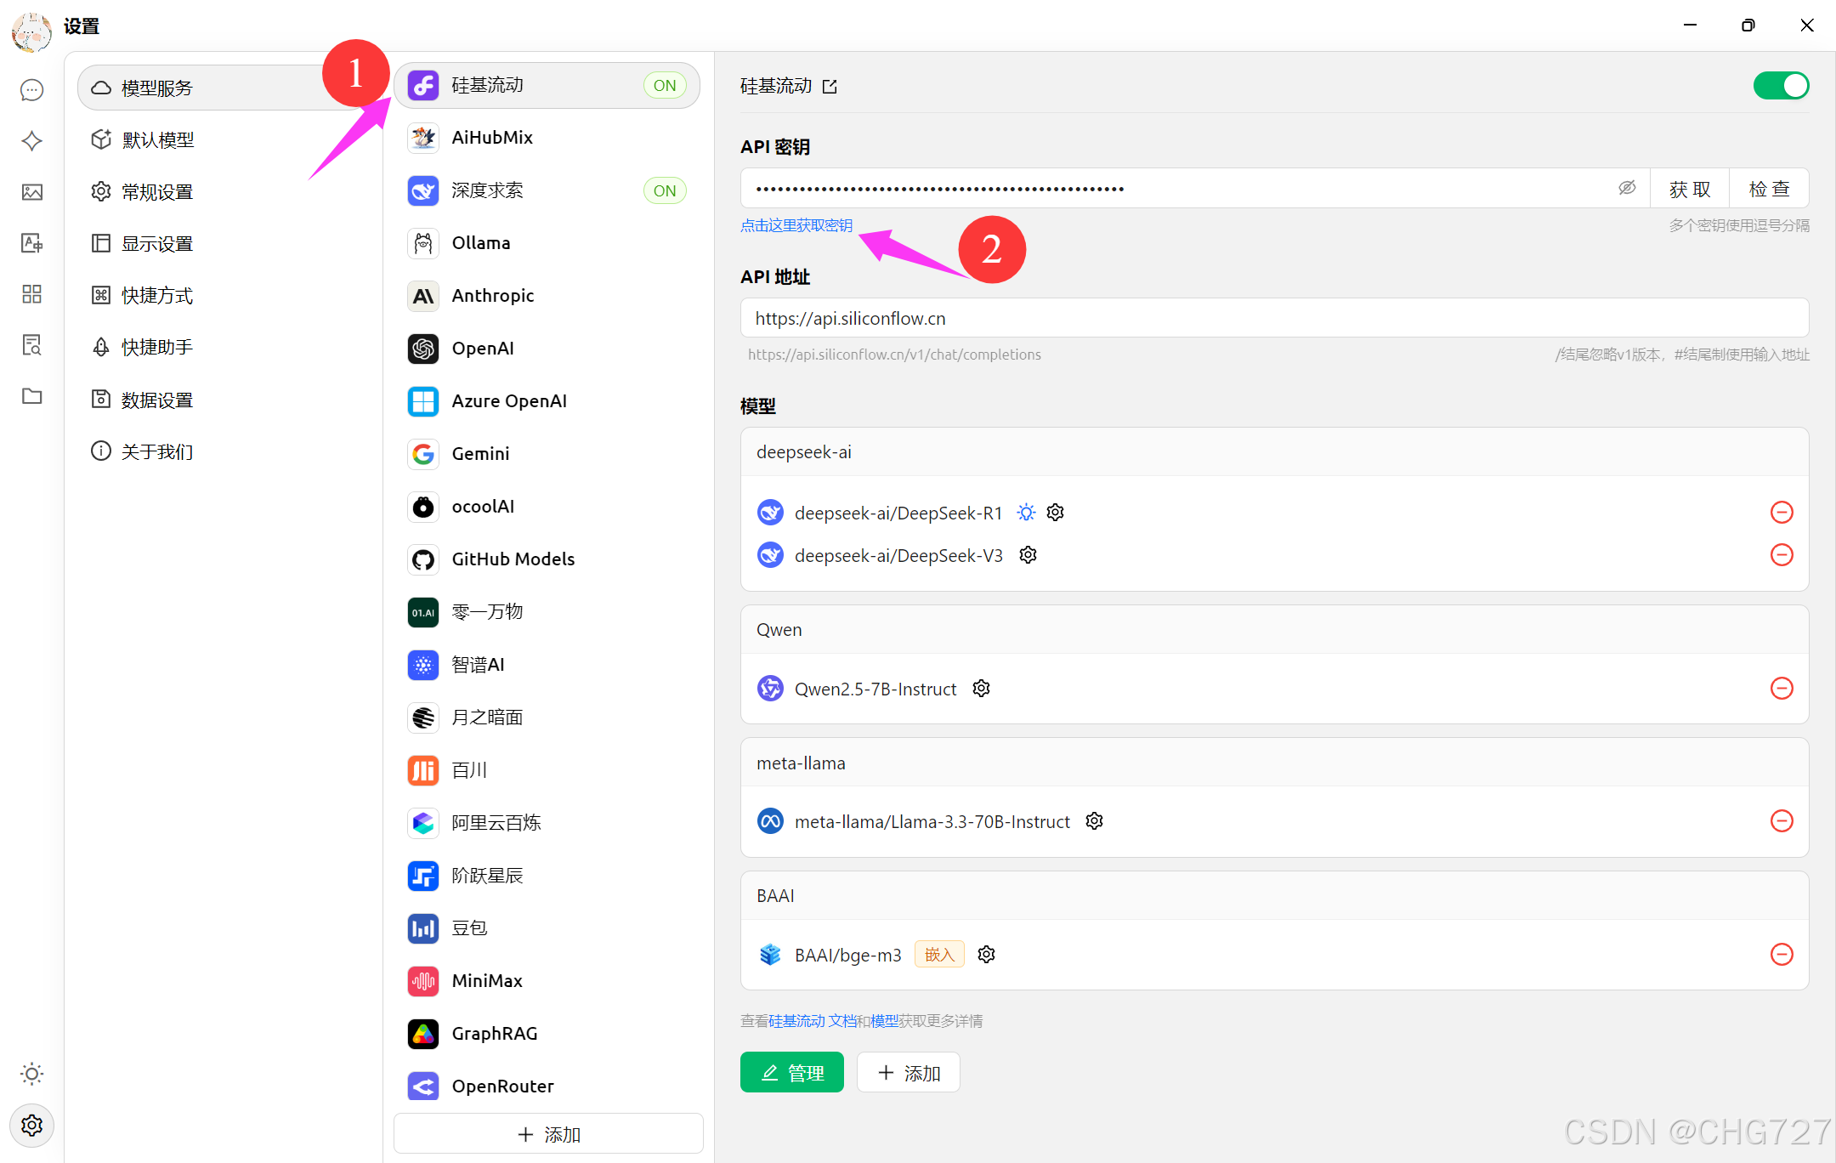
Task: Go to the 数据设置 menu item
Action: click(157, 400)
